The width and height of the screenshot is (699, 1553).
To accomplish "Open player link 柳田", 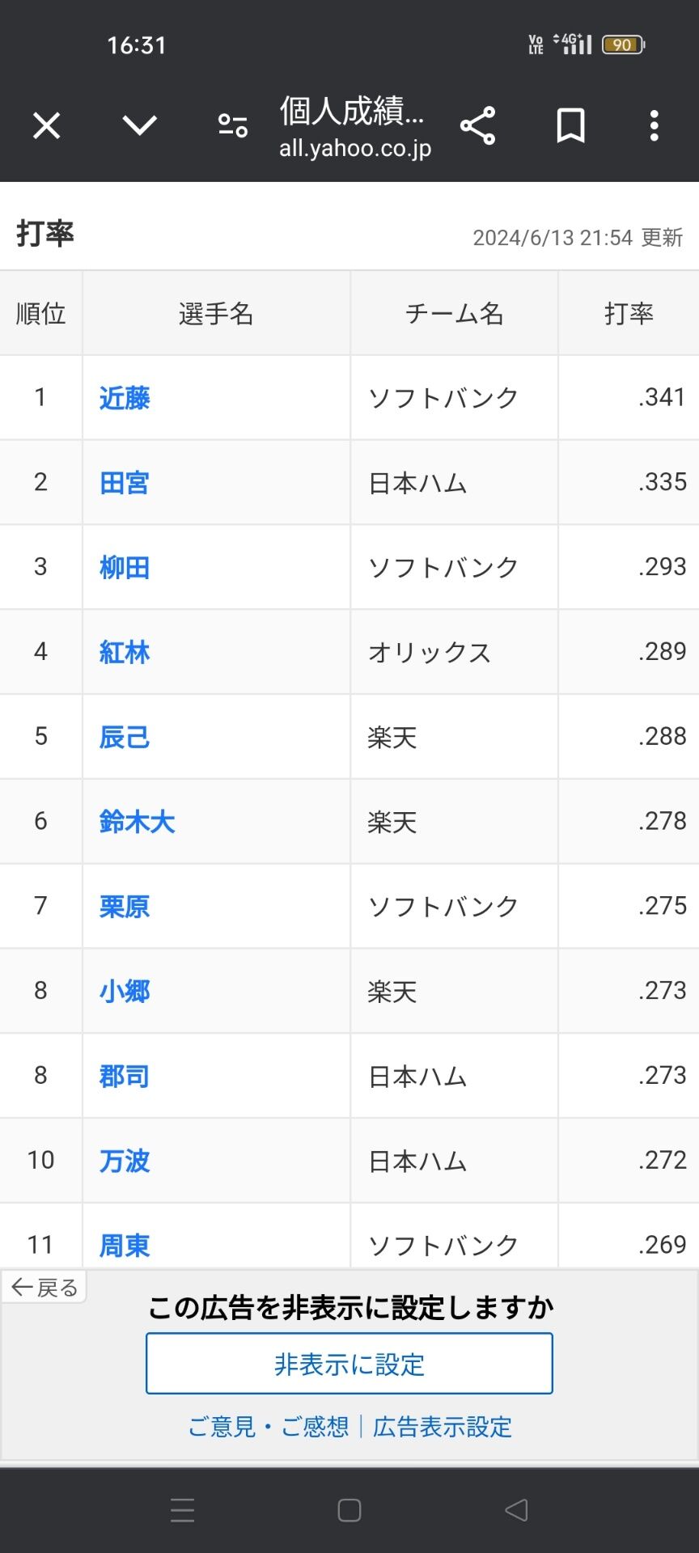I will coord(125,568).
